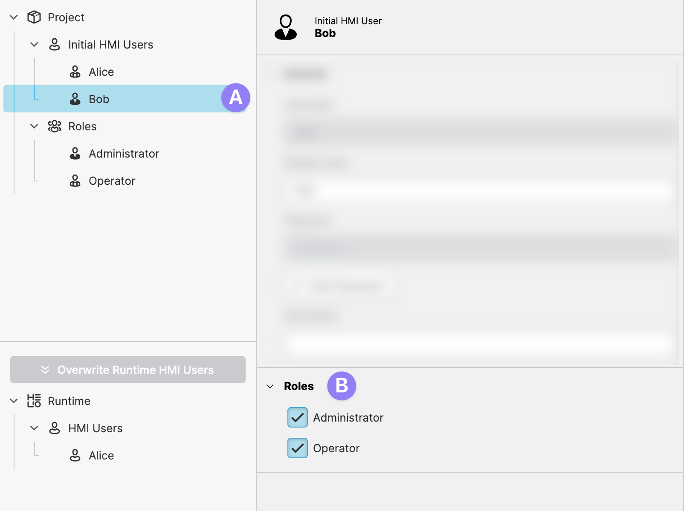Collapse the runtime HMI Users node
Screen dimensions: 684x511
tap(34, 428)
